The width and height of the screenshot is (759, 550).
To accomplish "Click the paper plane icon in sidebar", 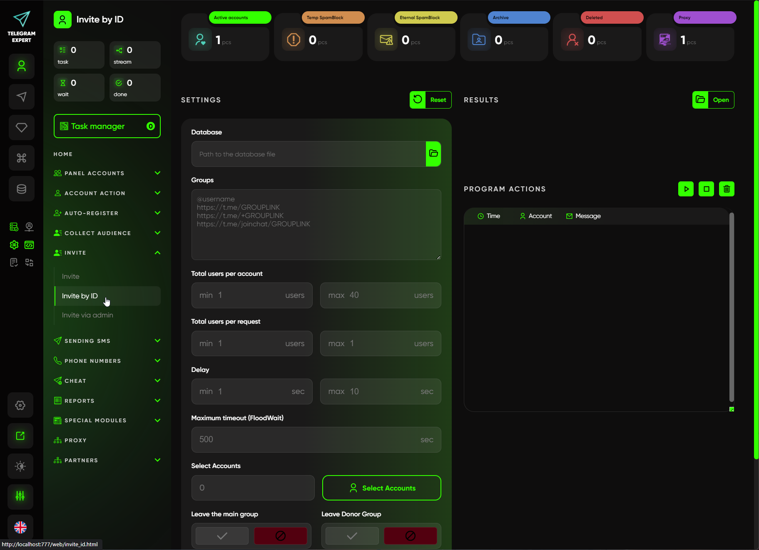I will point(21,97).
